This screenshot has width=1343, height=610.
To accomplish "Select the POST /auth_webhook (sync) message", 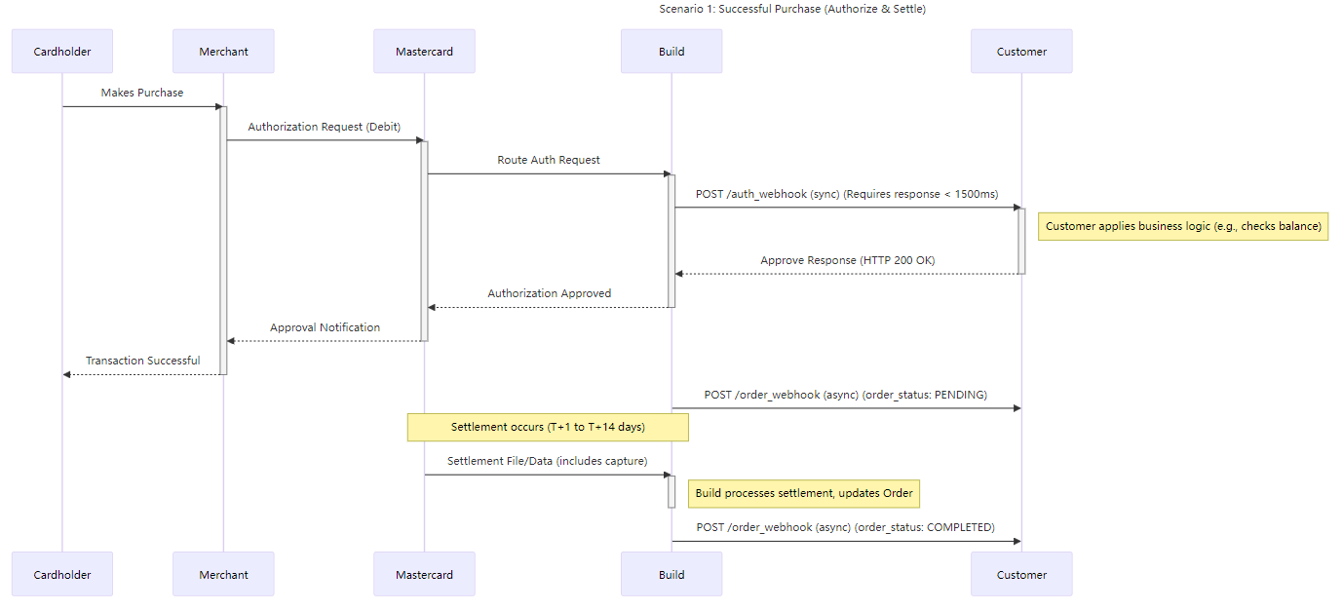I will (846, 194).
